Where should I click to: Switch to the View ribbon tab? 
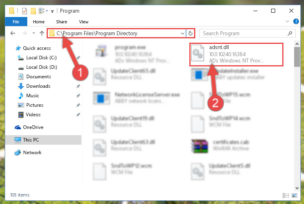[x=84, y=22]
